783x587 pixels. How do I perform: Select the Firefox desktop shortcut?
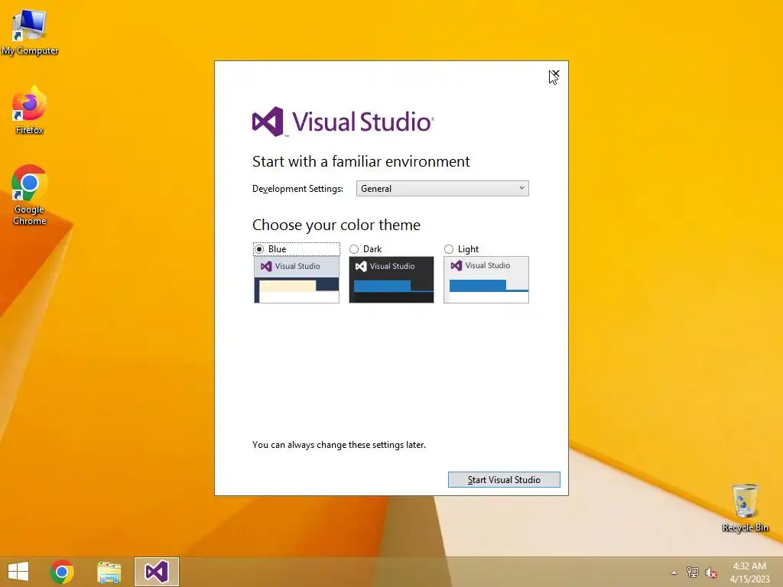[x=30, y=111]
